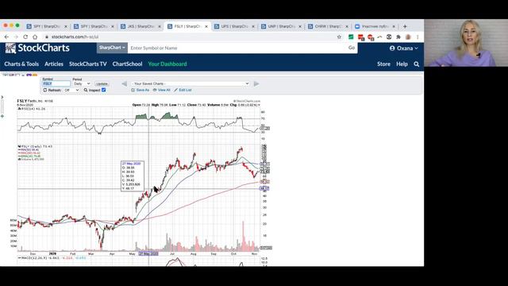This screenshot has height=286, width=508.
Task: Open the Articles menu
Action: (54, 64)
